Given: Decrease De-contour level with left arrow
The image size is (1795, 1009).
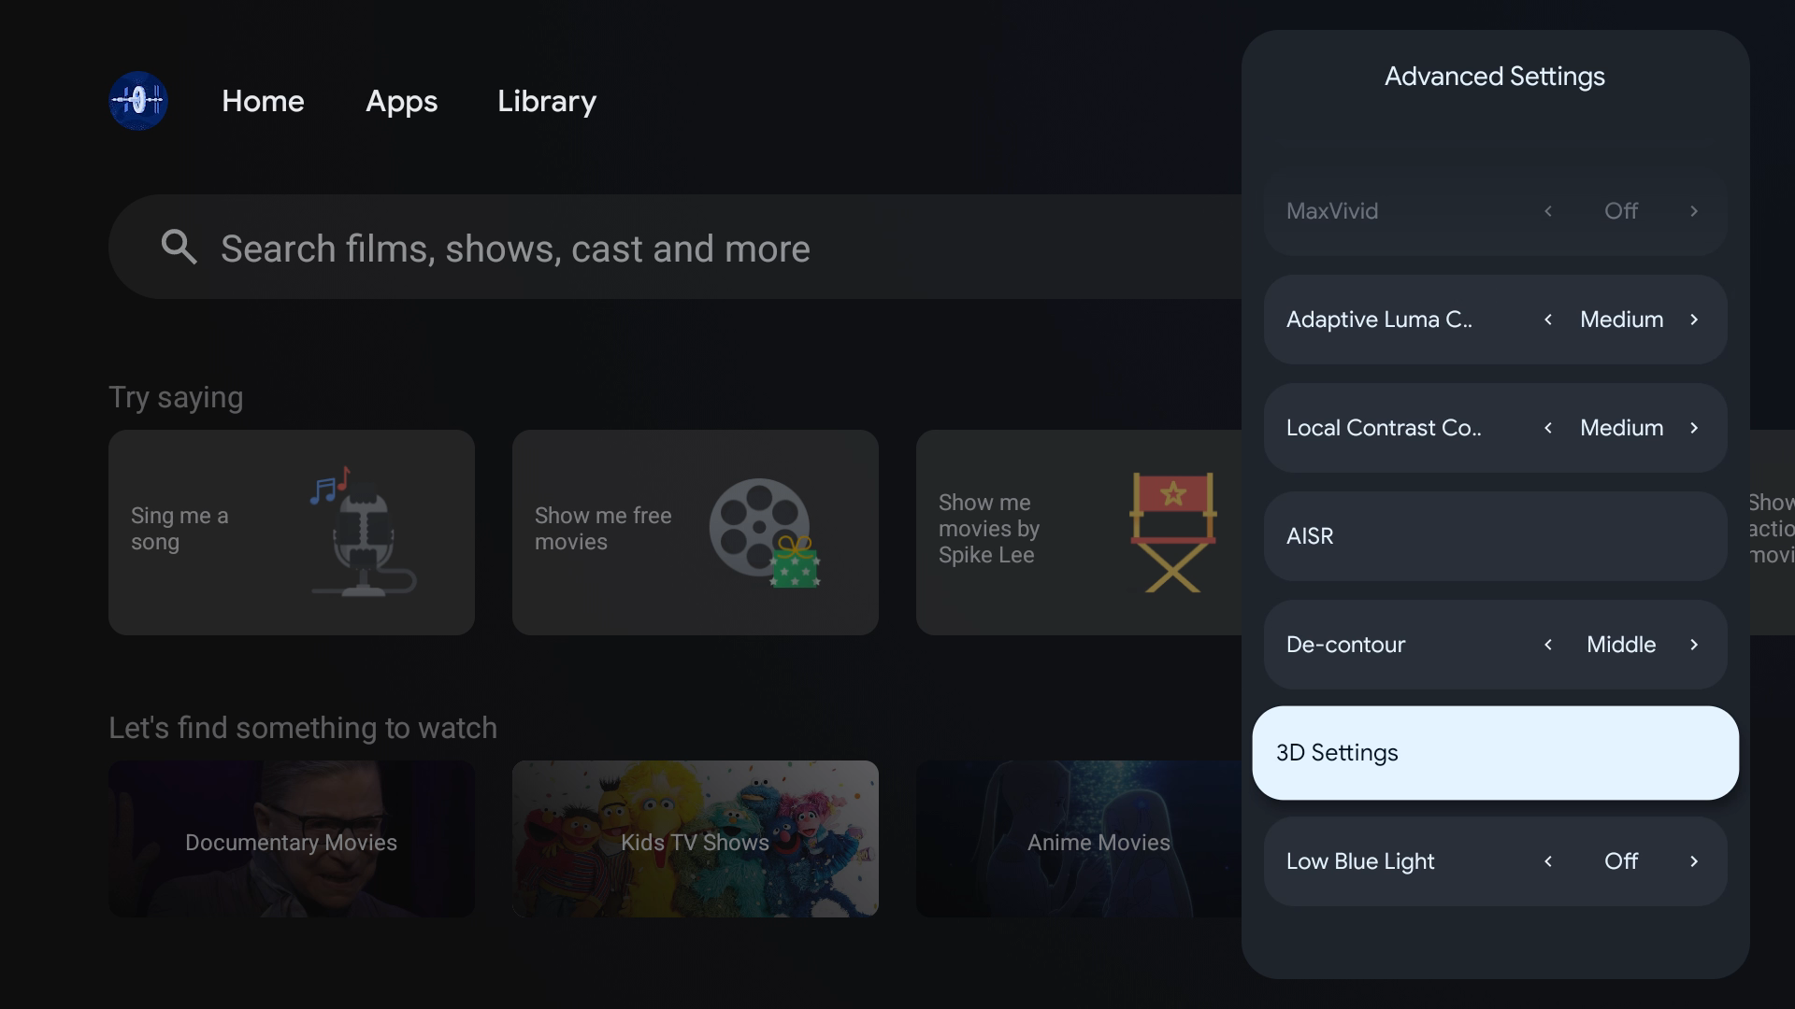Looking at the screenshot, I should pyautogui.click(x=1548, y=645).
